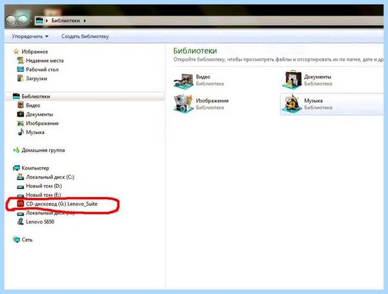Click Библиотеки icon in navigation pane
388x294 pixels.
pyautogui.click(x=16, y=96)
